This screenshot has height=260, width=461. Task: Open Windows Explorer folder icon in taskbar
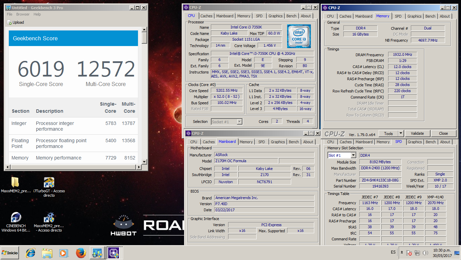point(47,253)
